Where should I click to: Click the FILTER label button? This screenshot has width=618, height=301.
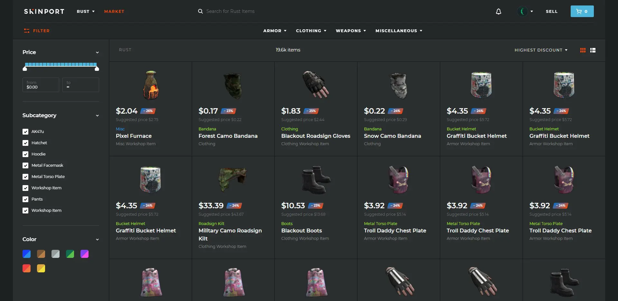[41, 31]
